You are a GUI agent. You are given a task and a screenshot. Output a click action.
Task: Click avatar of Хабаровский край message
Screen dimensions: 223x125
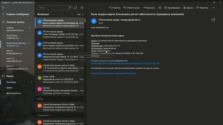click(x=39, y=56)
